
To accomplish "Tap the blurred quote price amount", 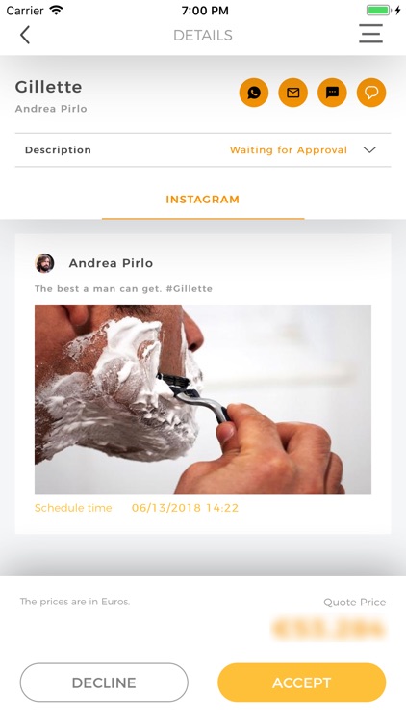I will pos(329,629).
